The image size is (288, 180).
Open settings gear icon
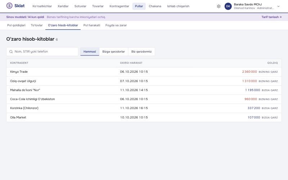click(x=219, y=6)
